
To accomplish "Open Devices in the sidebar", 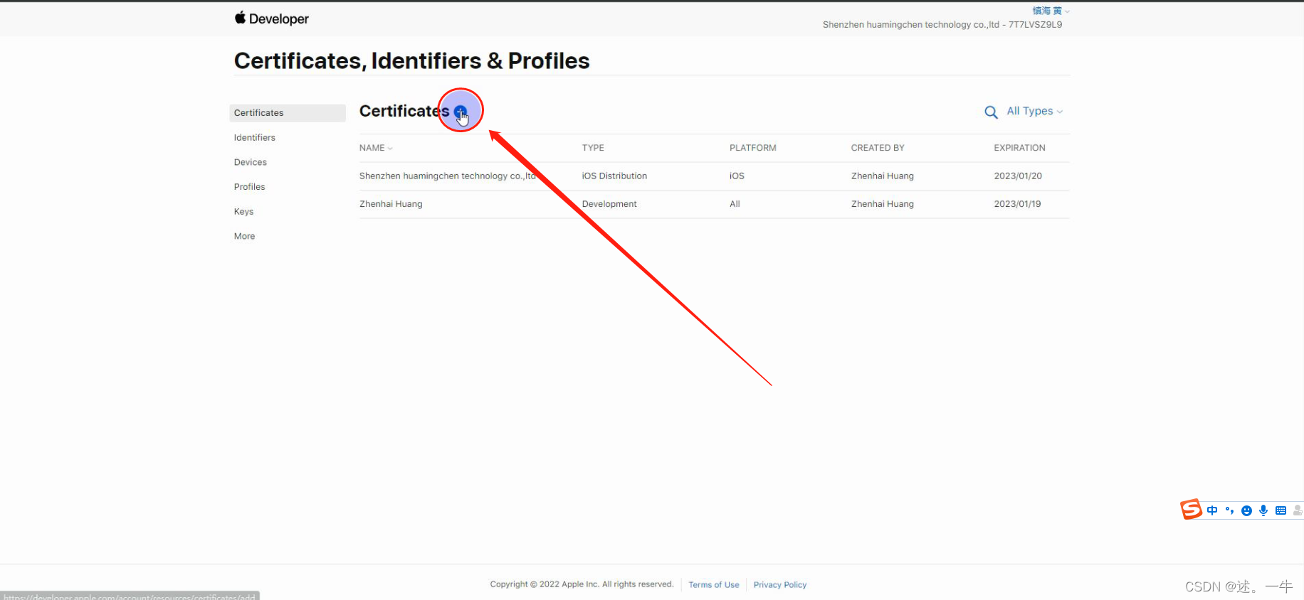I will [x=250, y=162].
